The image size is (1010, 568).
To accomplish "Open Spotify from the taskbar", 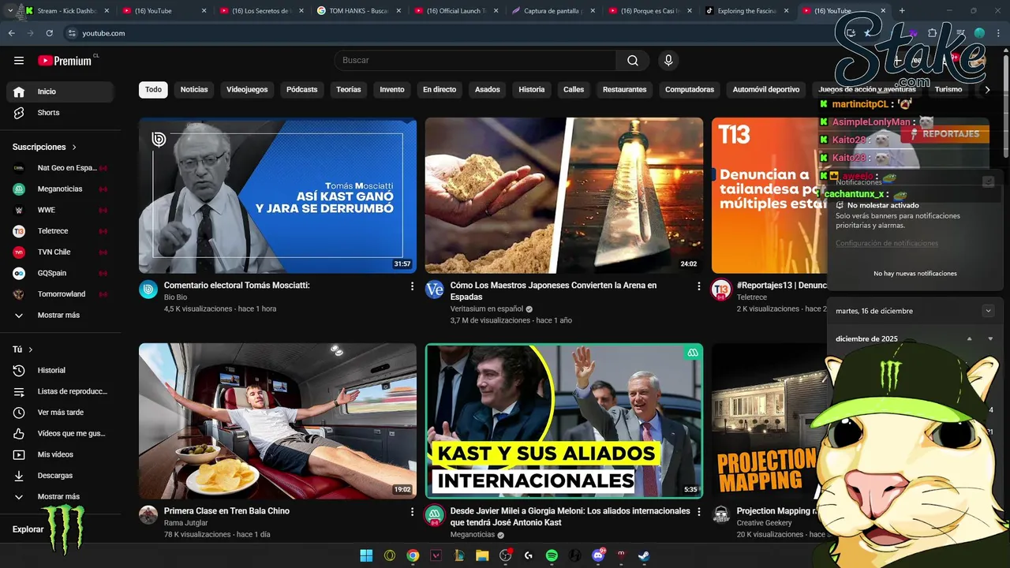I will tap(552, 555).
